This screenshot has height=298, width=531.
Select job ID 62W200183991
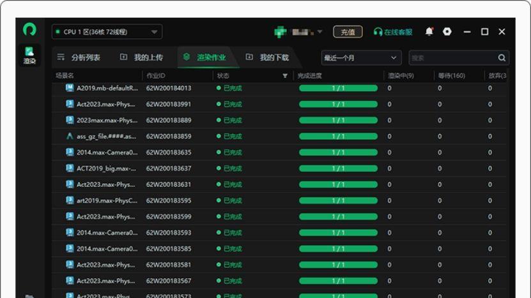pyautogui.click(x=169, y=104)
